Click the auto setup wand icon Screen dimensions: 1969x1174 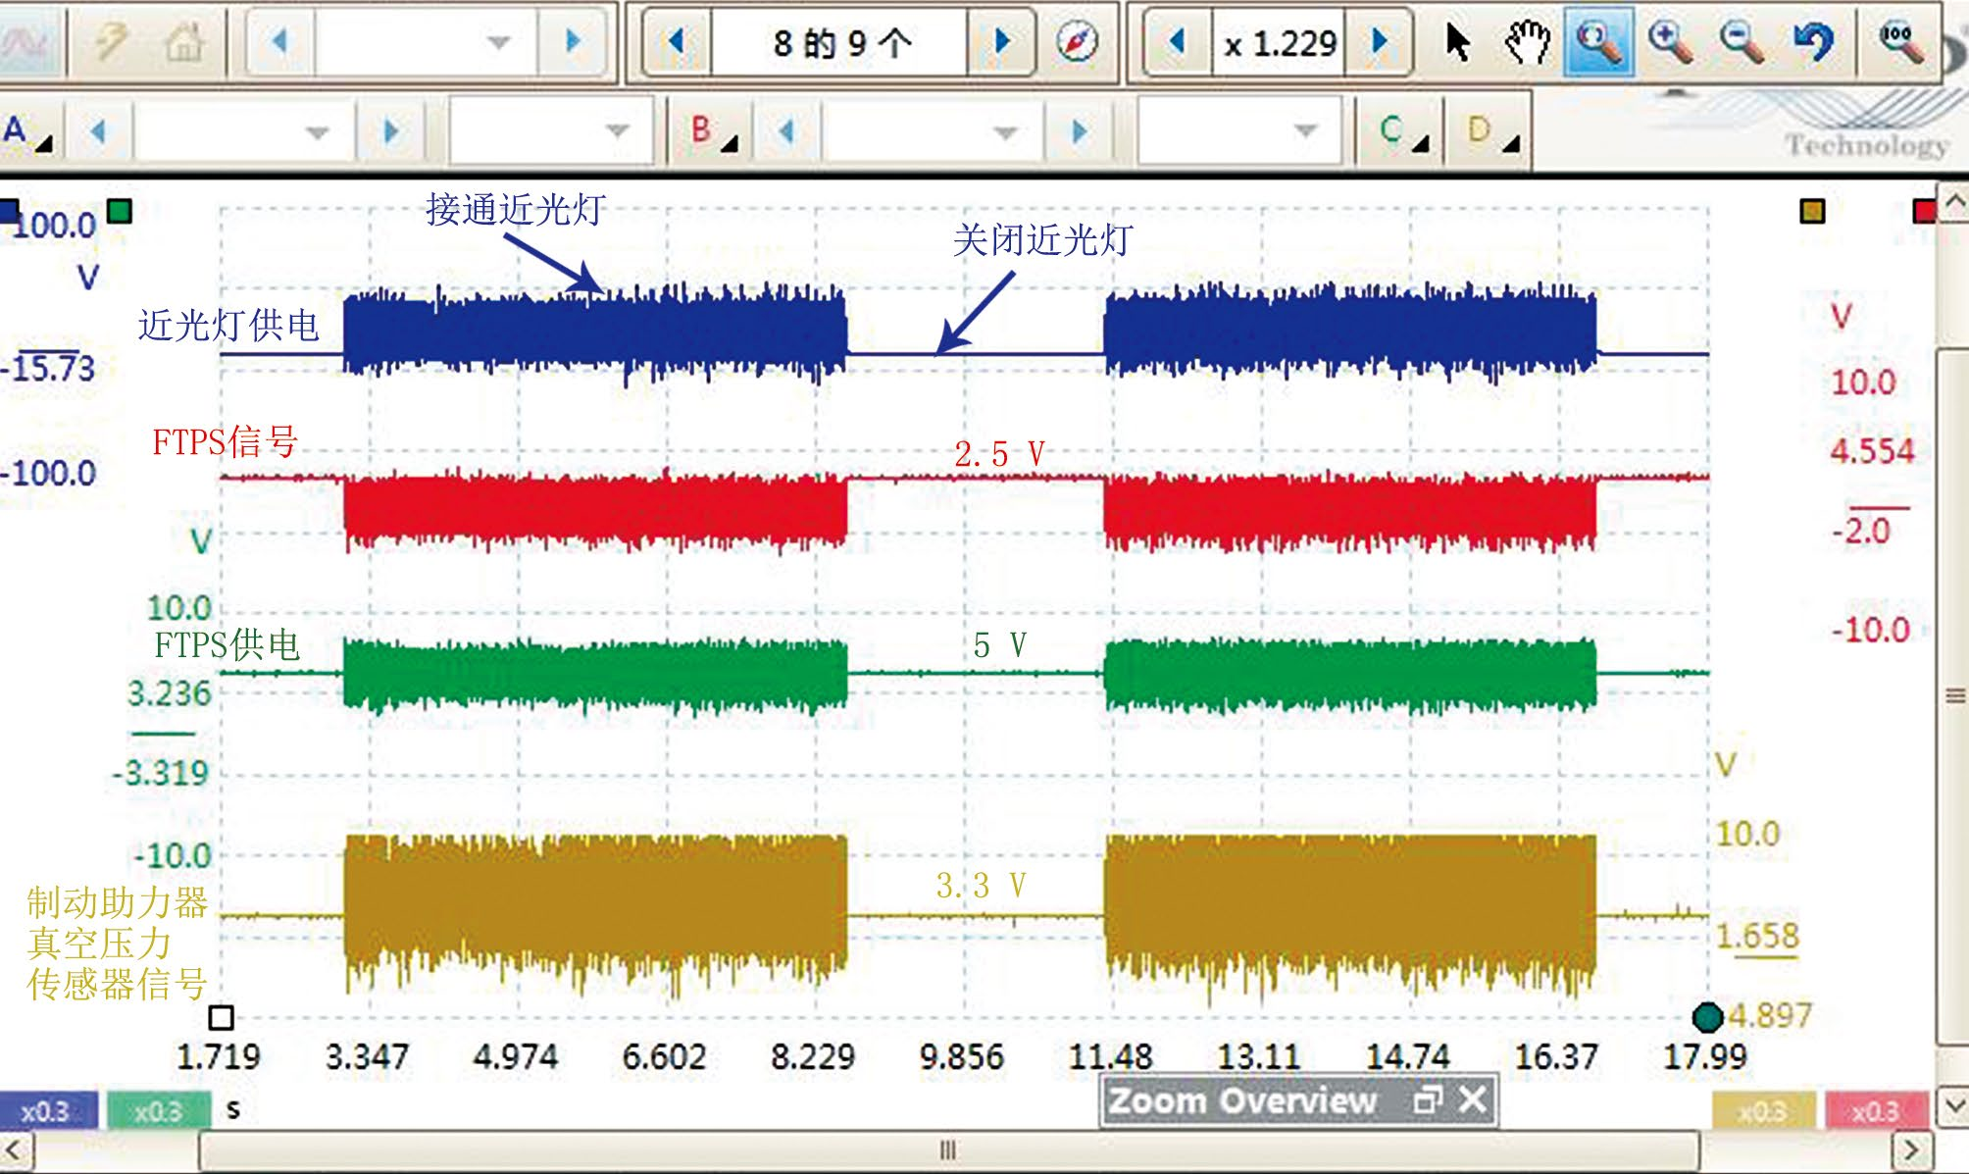coord(110,42)
